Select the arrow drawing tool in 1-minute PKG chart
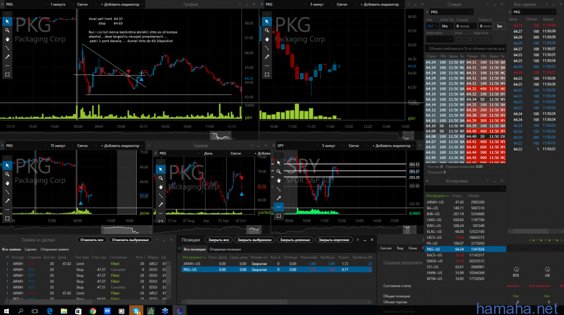Viewport: 564px width, 315px height. (7, 57)
